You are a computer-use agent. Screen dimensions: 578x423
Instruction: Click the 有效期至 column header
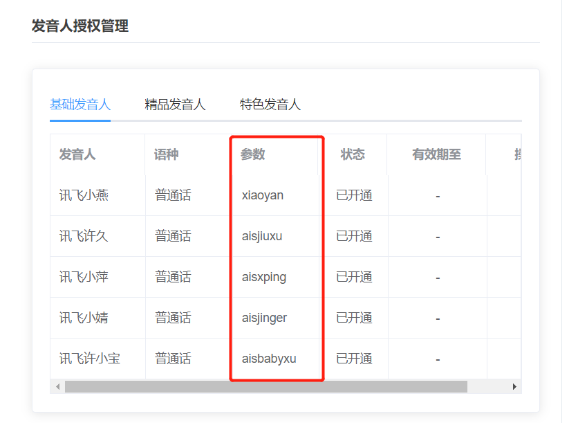pos(436,154)
